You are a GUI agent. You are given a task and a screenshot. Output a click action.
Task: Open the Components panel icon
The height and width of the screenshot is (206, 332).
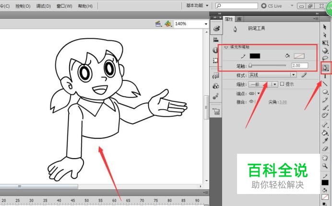(215, 86)
